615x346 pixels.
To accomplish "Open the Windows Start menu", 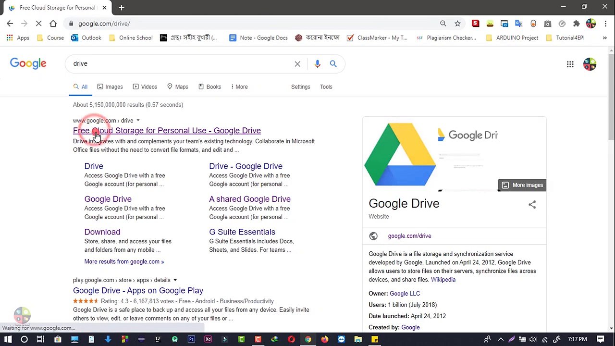I will pyautogui.click(x=8, y=339).
